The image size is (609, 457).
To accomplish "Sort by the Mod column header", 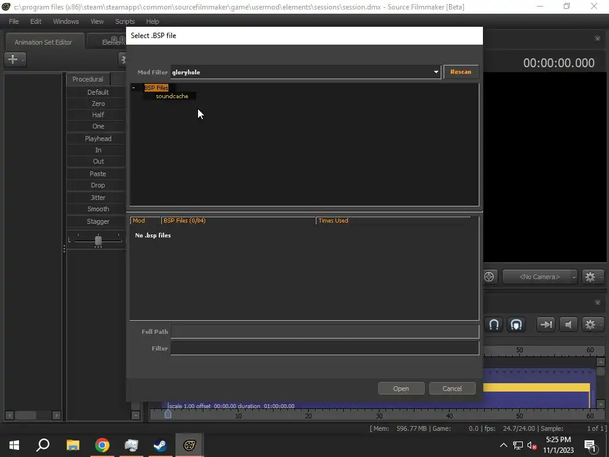I will pos(145,220).
